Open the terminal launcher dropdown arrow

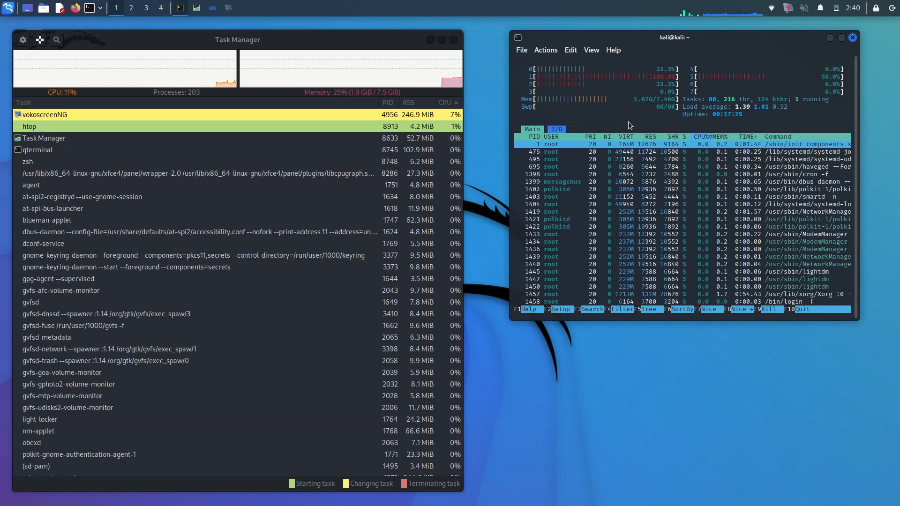coord(100,8)
